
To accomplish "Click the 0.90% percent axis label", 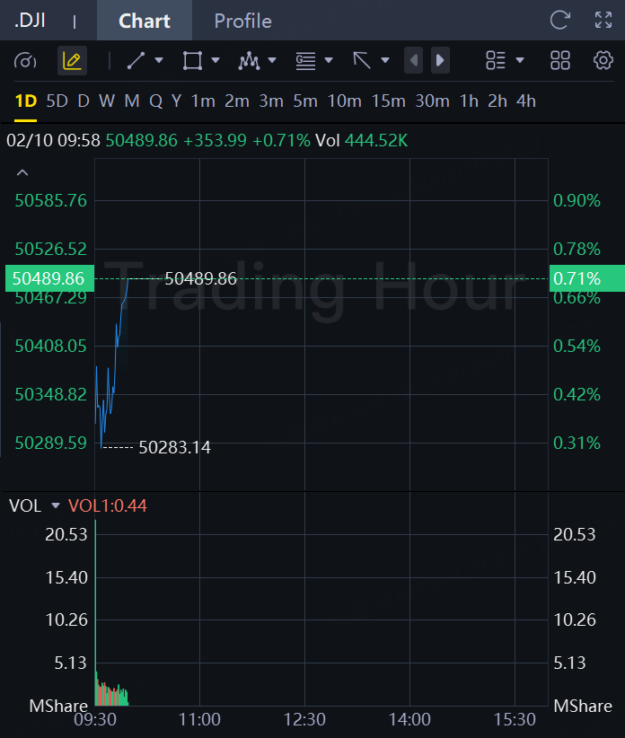I will tap(577, 200).
